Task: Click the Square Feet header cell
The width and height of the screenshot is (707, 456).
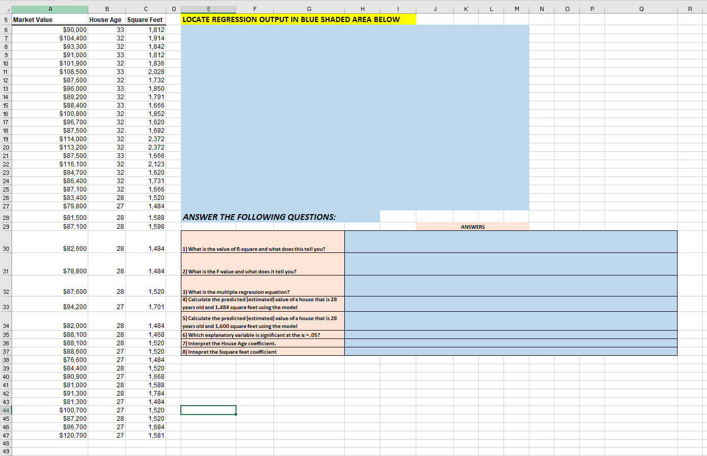Action: pos(146,19)
